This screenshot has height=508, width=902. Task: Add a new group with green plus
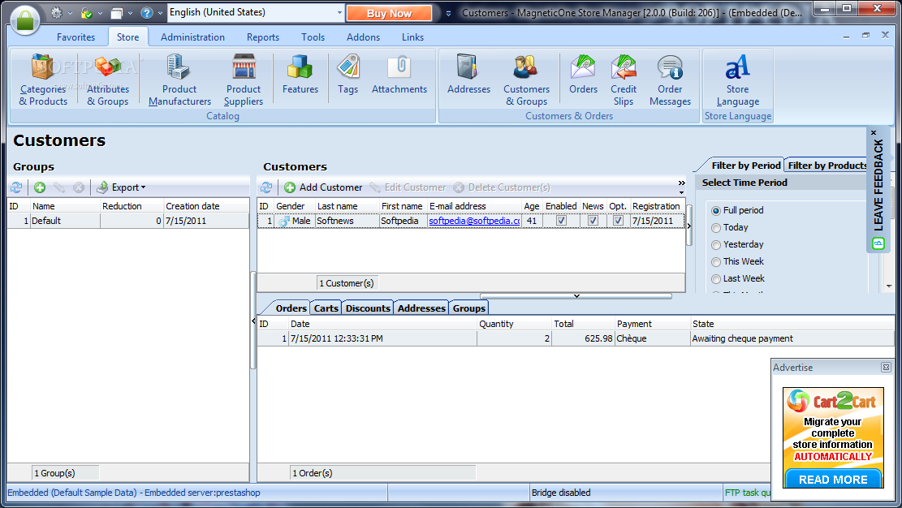pos(40,187)
